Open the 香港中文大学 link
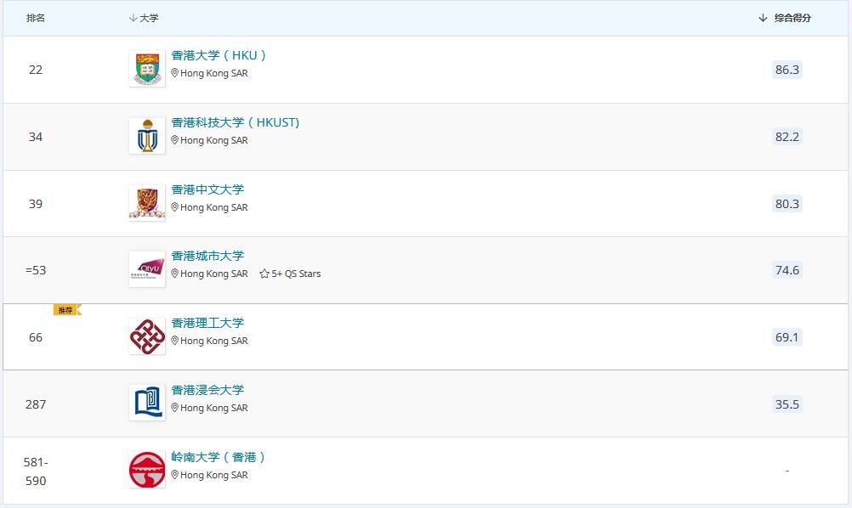This screenshot has height=508, width=852. coord(207,189)
